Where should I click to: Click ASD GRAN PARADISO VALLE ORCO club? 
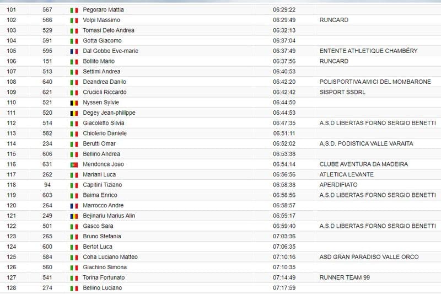pyautogui.click(x=369, y=256)
